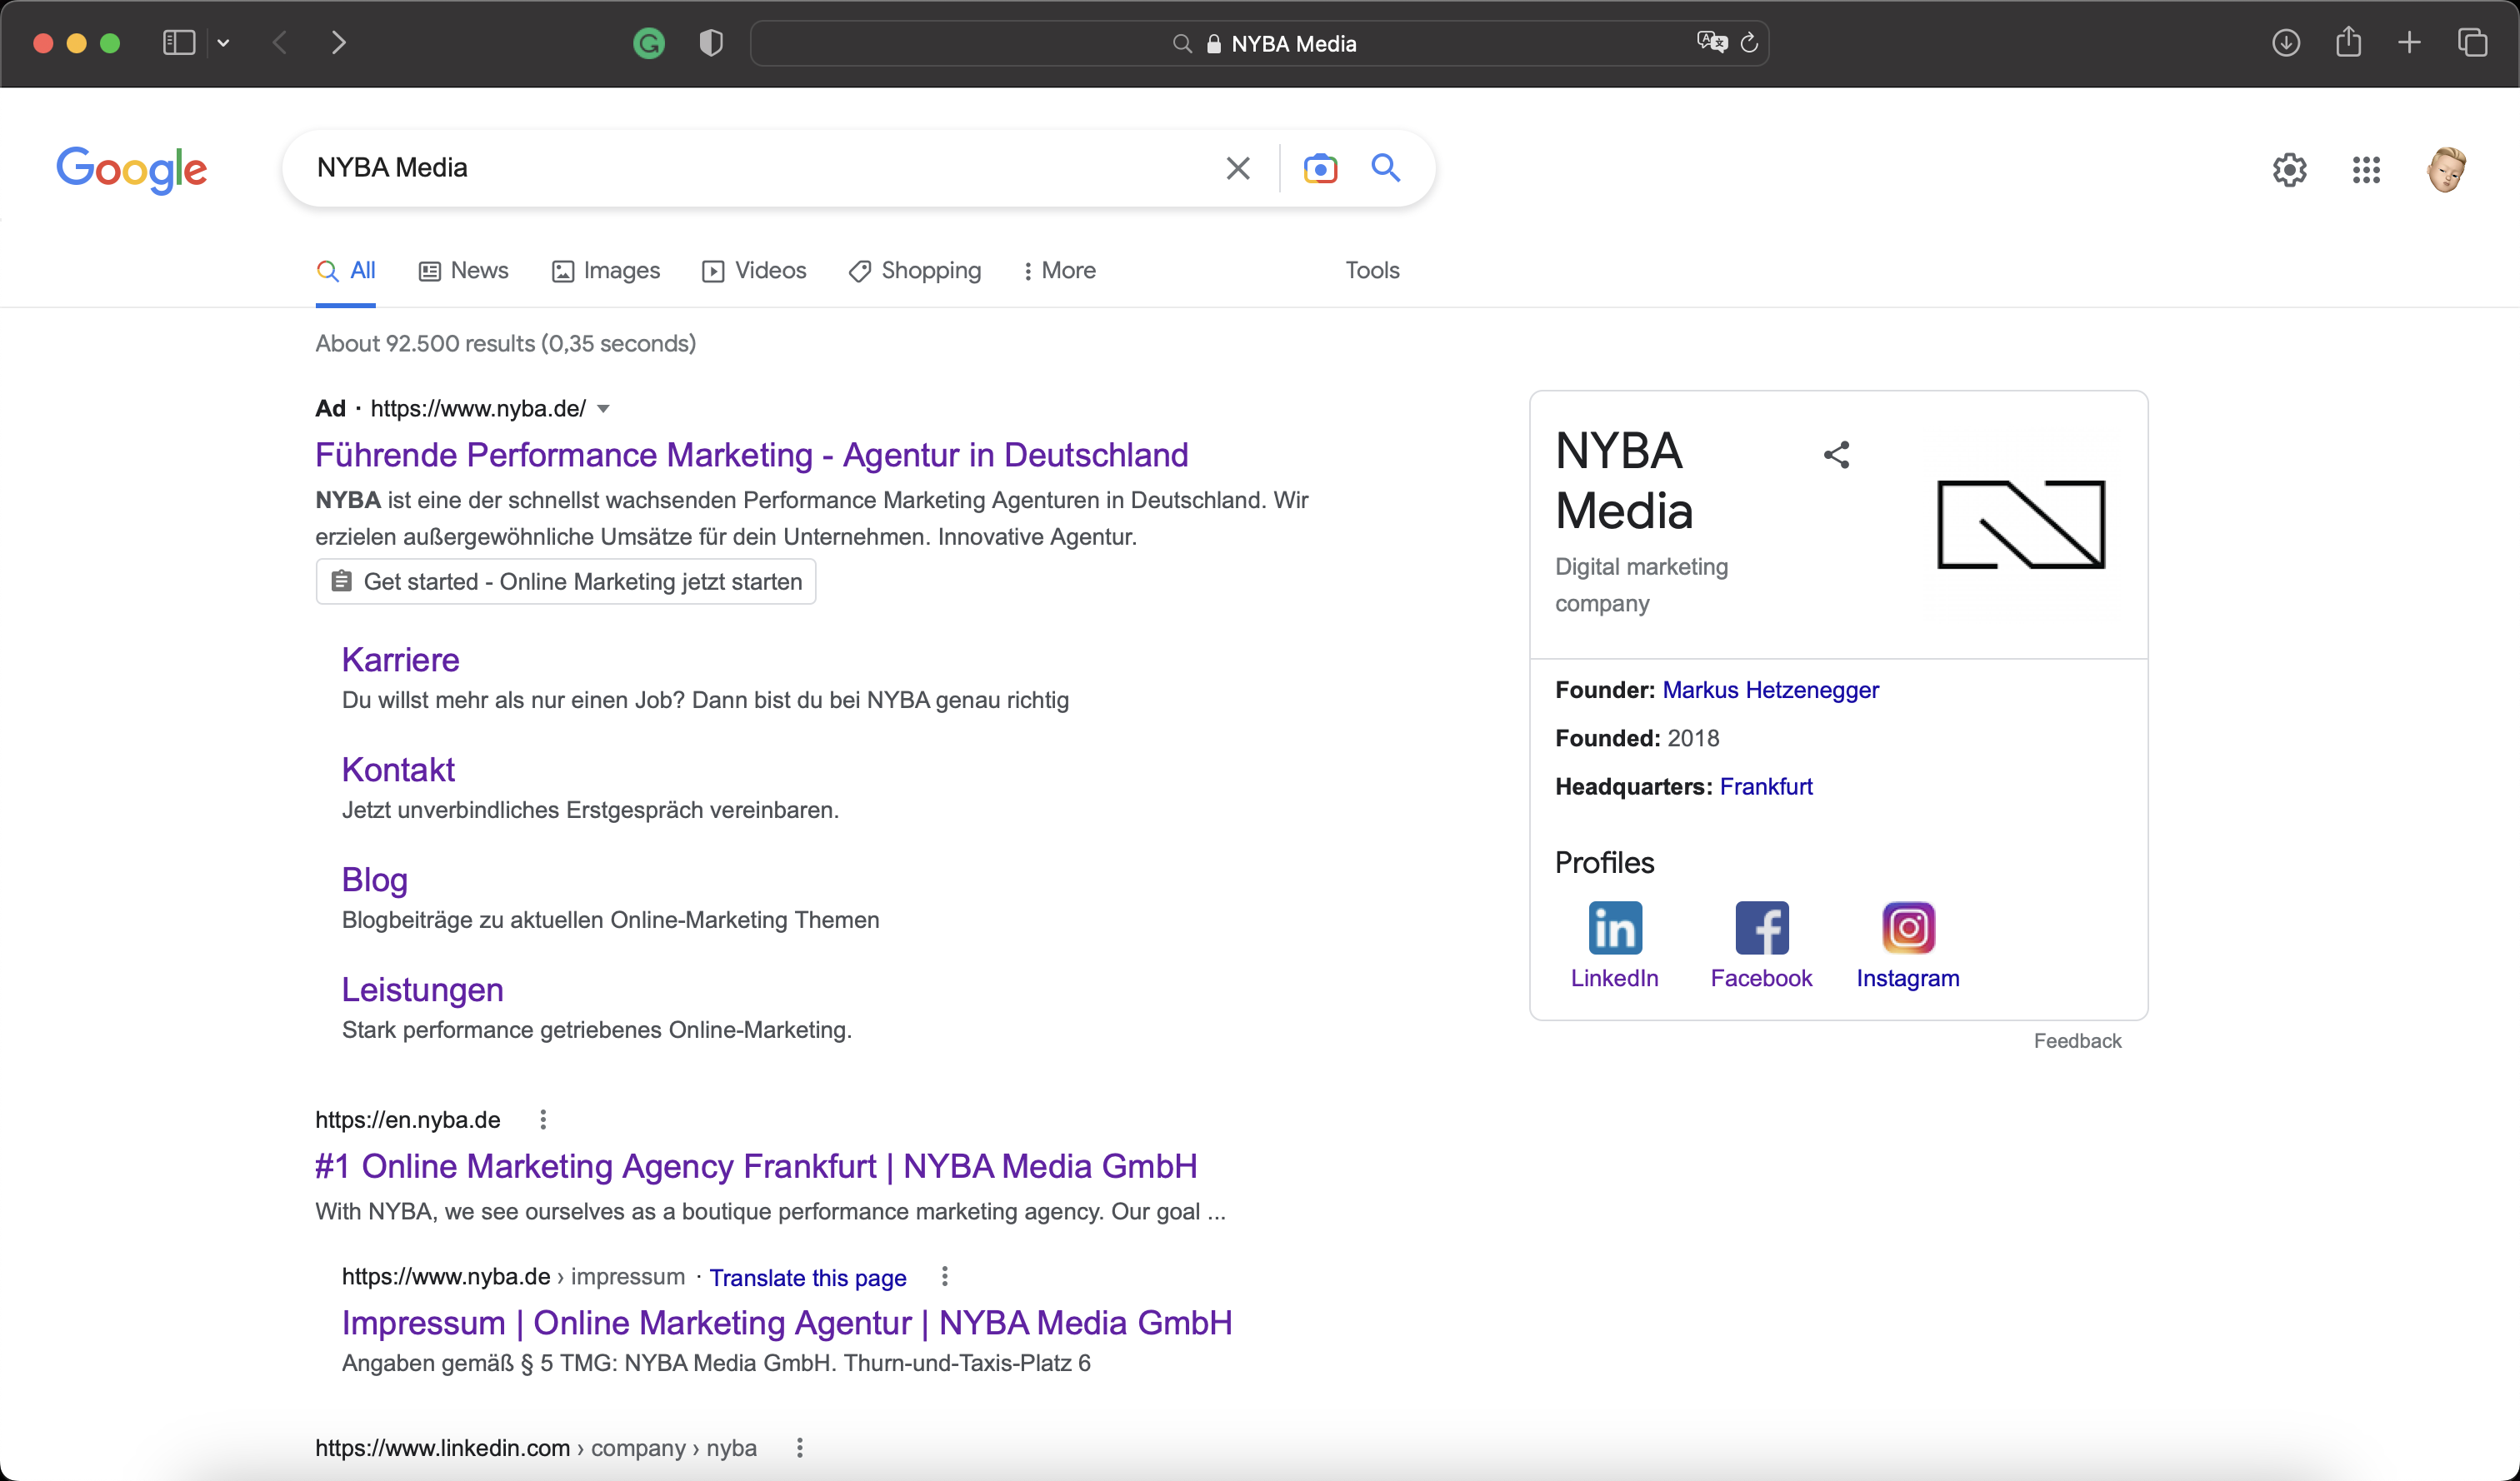Open the Karriere sitelink

pyautogui.click(x=400, y=660)
